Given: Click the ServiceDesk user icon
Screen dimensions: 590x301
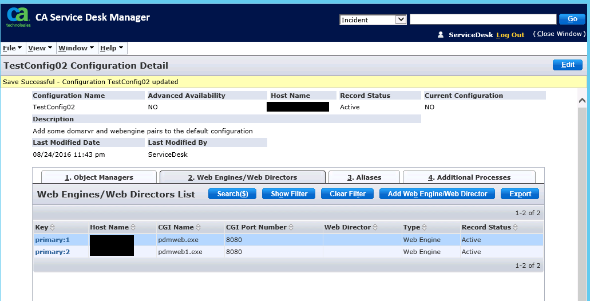Looking at the screenshot, I should click(x=441, y=34).
